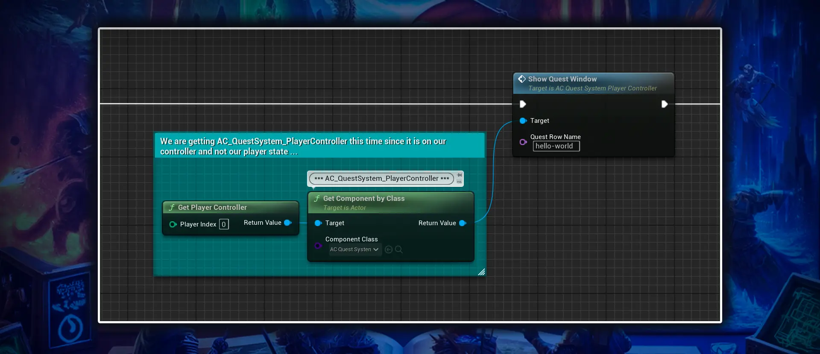This screenshot has width=820, height=354.
Task: Toggle the pin icon on comment bubble
Action: click(460, 175)
